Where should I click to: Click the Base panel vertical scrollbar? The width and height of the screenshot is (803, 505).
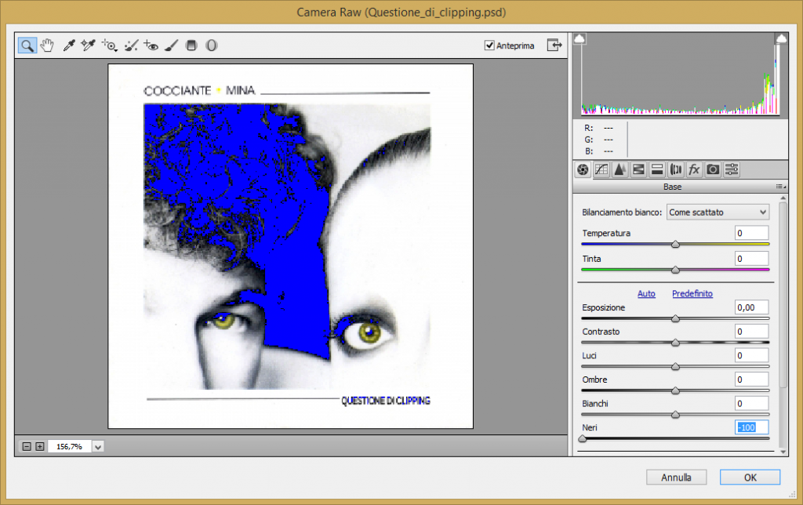click(x=783, y=295)
